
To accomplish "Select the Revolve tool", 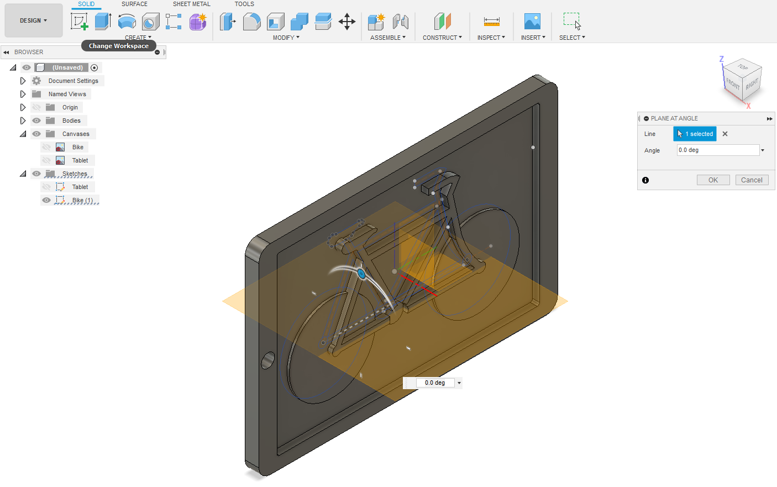I will [127, 22].
